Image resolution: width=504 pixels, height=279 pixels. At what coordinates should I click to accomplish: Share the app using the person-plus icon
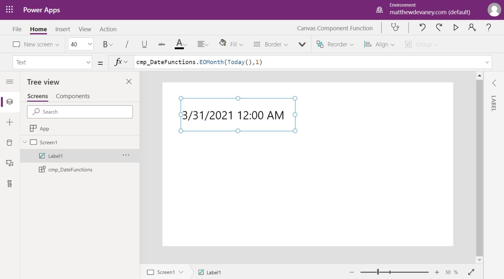click(472, 28)
